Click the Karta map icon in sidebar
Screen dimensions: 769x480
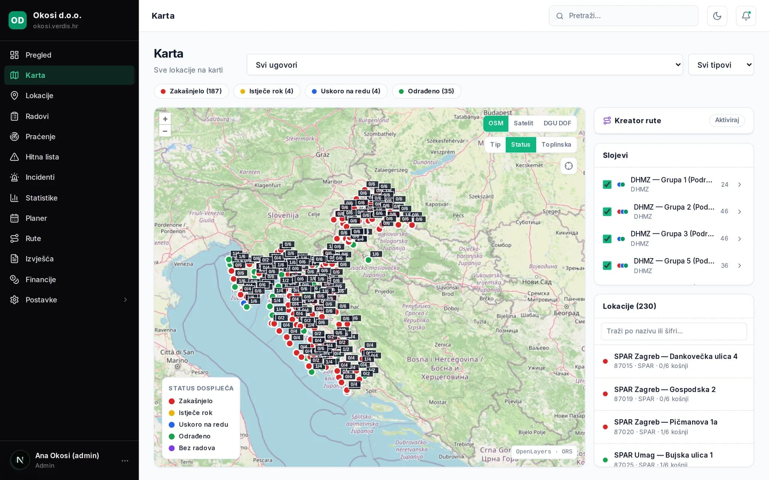[x=14, y=75]
